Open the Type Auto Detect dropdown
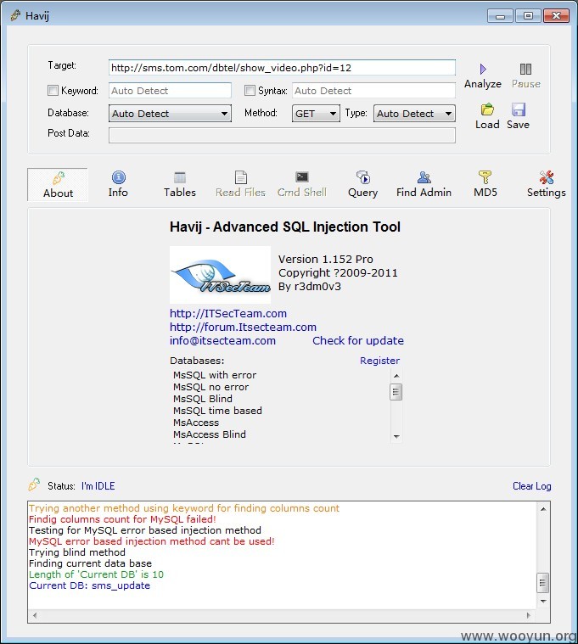Viewport: 578px width, 644px height. coord(414,114)
